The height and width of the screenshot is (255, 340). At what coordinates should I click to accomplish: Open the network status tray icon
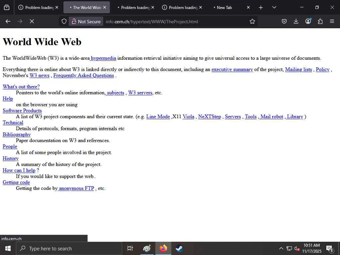pyautogui.click(x=289, y=248)
